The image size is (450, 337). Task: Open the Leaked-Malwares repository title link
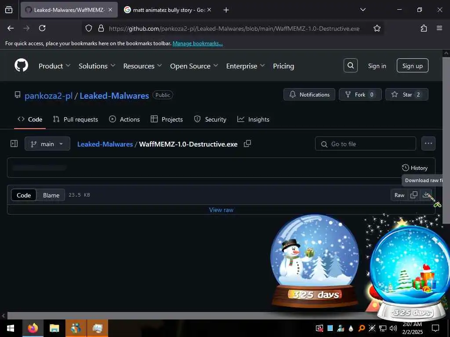pos(114,95)
